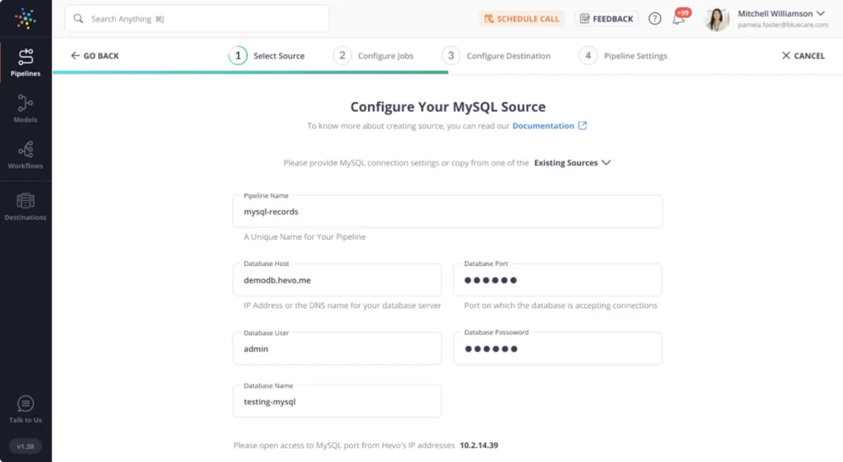Open the help question mark icon
Image resolution: width=843 pixels, height=462 pixels.
point(654,19)
